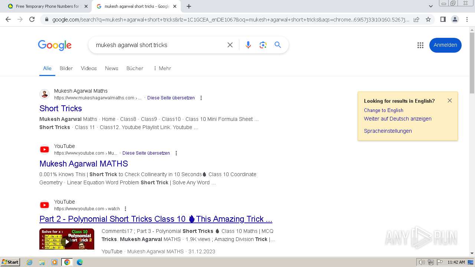Open the Google apps grid
Screen dimensions: 475x267
point(420,45)
